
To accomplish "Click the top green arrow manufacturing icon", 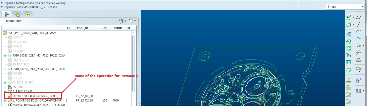I will [x=348, y=17].
